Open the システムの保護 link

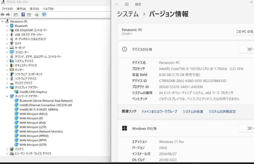pos(193,111)
